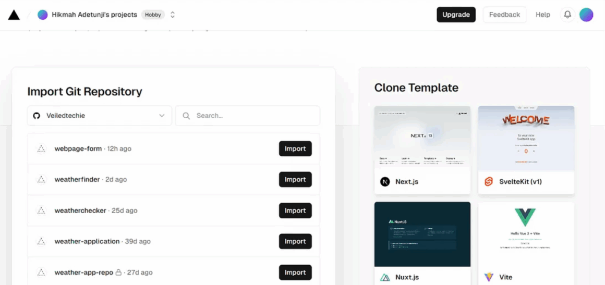Open the user avatar menu
This screenshot has height=285, width=605.
586,15
